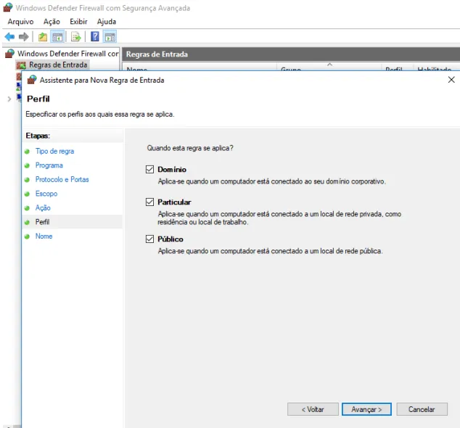
Task: Select Regras de Entrada in the tree
Action: tap(58, 65)
